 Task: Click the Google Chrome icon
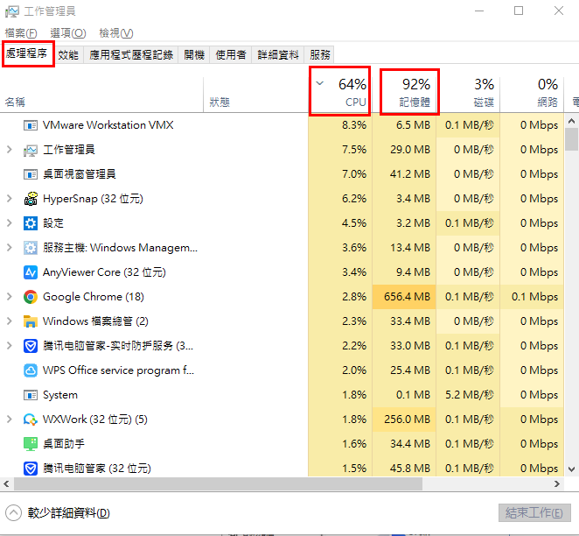pos(31,297)
